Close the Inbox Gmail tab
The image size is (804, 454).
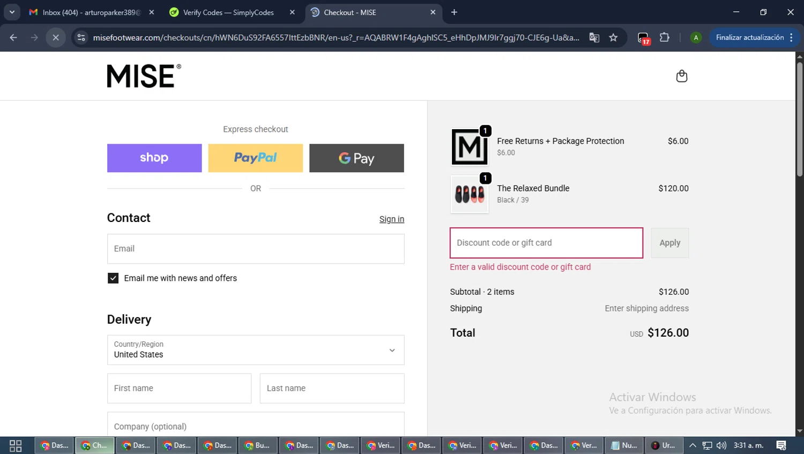coord(152,12)
